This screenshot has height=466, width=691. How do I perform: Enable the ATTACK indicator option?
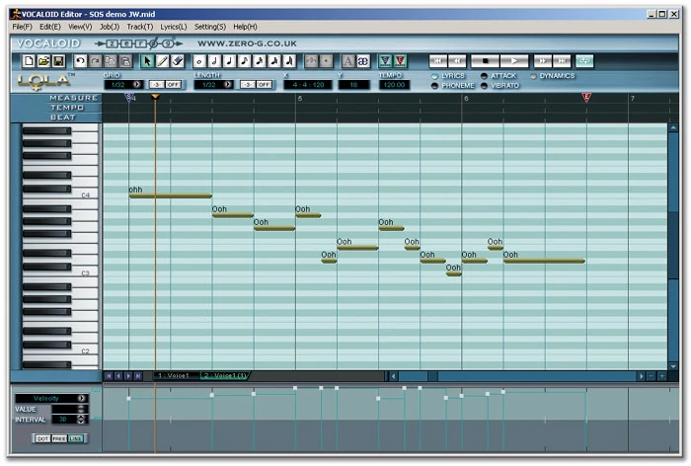point(484,76)
